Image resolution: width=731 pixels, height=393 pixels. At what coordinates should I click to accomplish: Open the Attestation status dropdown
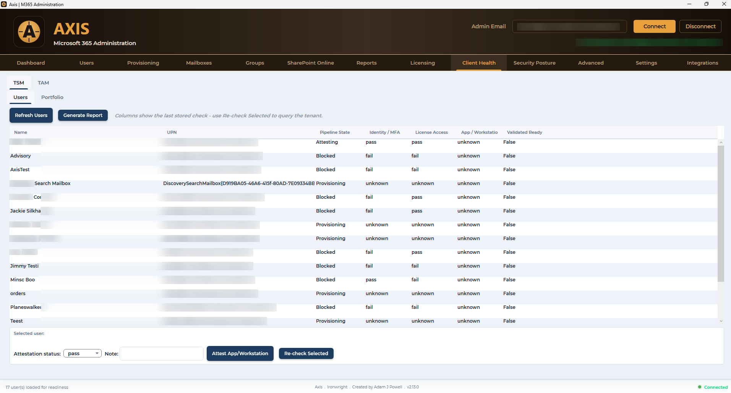pyautogui.click(x=83, y=353)
